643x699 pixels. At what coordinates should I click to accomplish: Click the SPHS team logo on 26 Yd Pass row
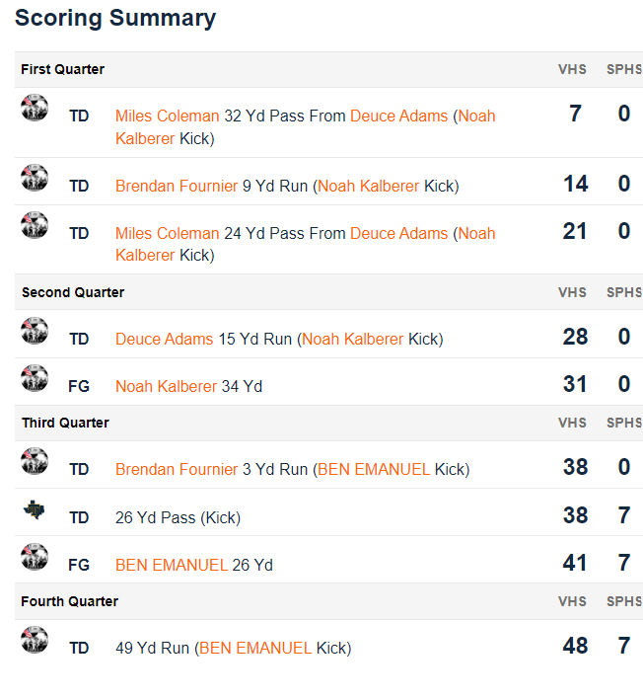pyautogui.click(x=35, y=509)
